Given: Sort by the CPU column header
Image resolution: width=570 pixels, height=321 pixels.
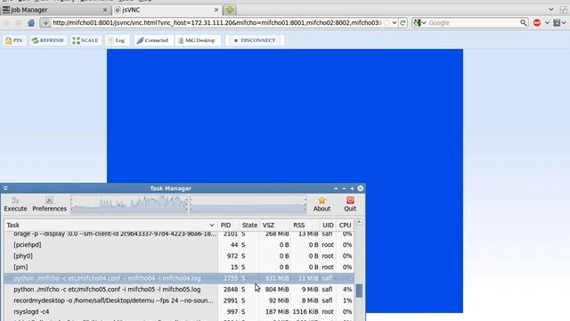Looking at the screenshot, I should tap(345, 226).
